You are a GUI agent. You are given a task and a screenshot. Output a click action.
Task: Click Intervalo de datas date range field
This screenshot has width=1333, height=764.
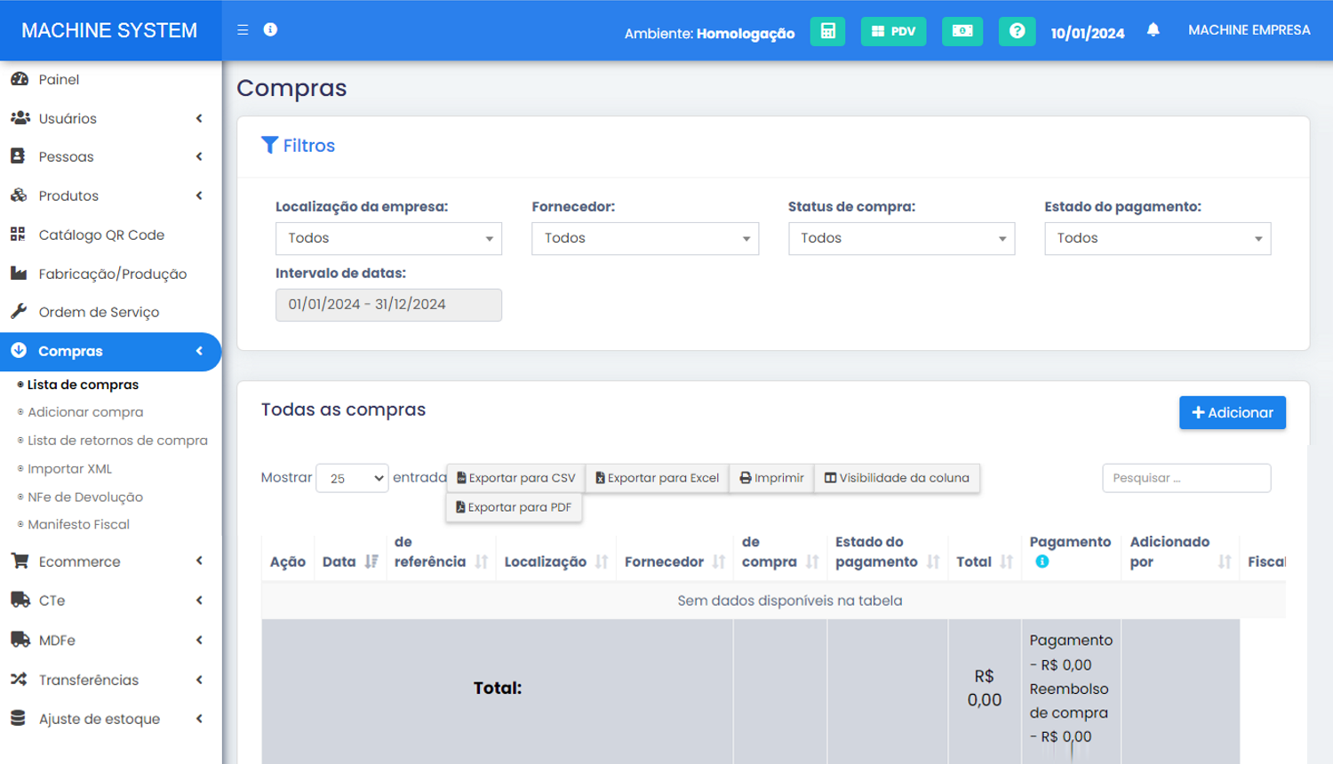click(x=388, y=305)
